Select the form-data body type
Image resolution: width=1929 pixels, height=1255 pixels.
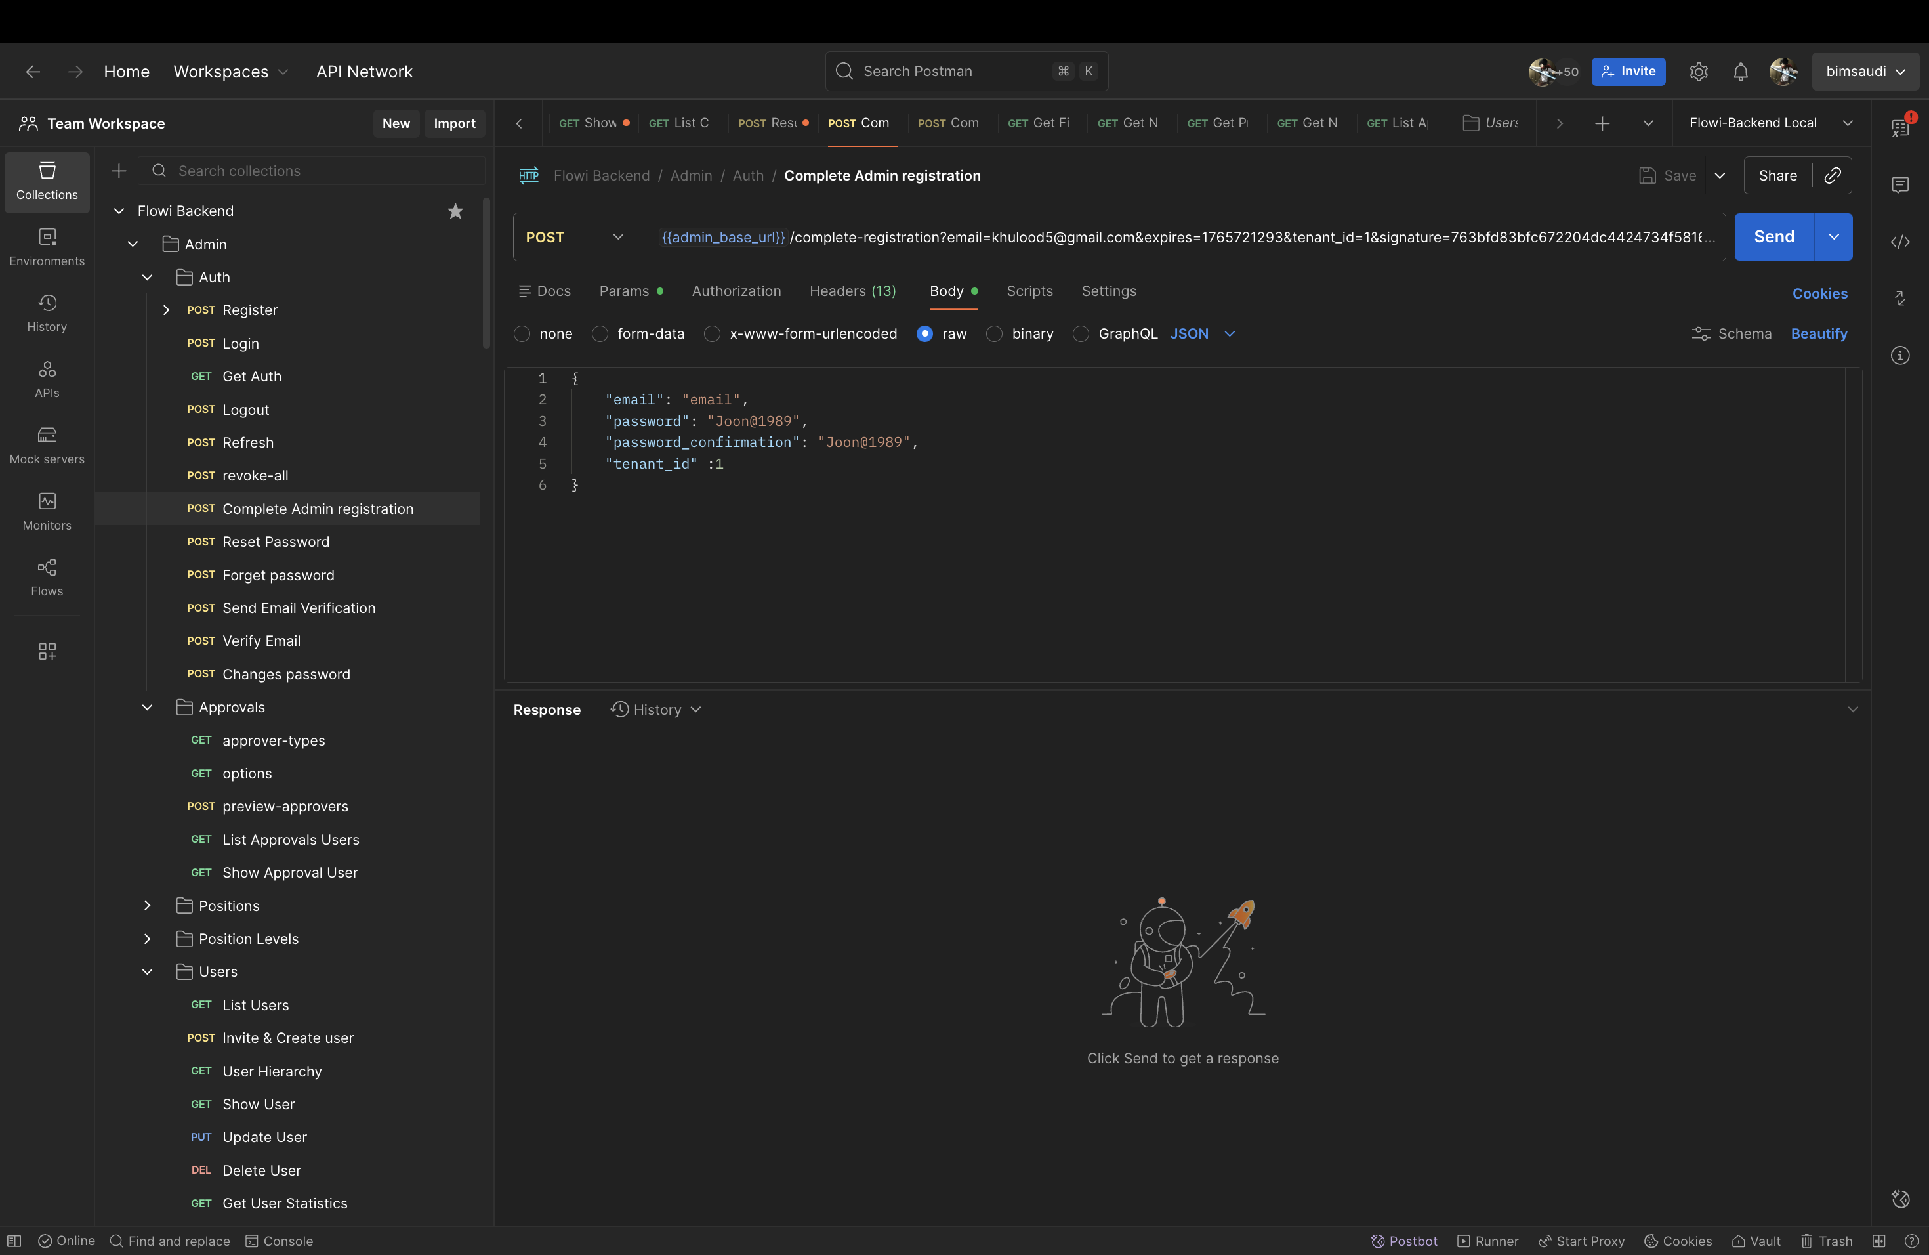pos(600,334)
